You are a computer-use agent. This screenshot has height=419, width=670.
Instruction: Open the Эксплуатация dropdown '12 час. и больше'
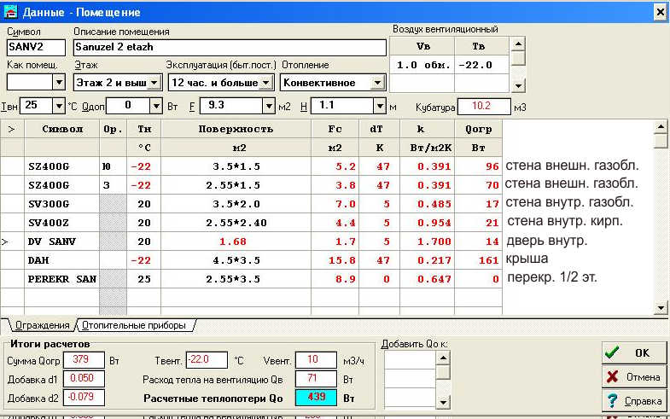(266, 83)
